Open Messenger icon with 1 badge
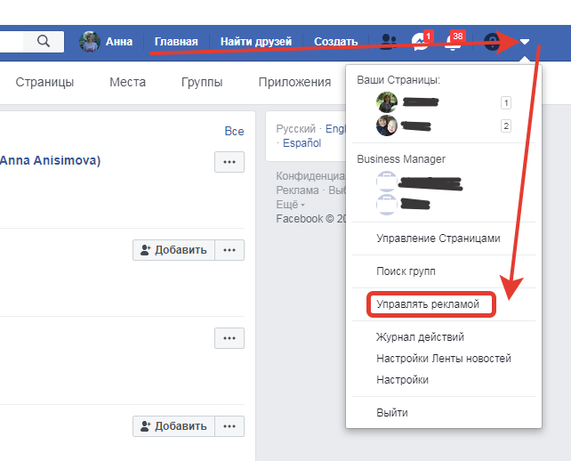This screenshot has height=461, width=571. tap(420, 42)
